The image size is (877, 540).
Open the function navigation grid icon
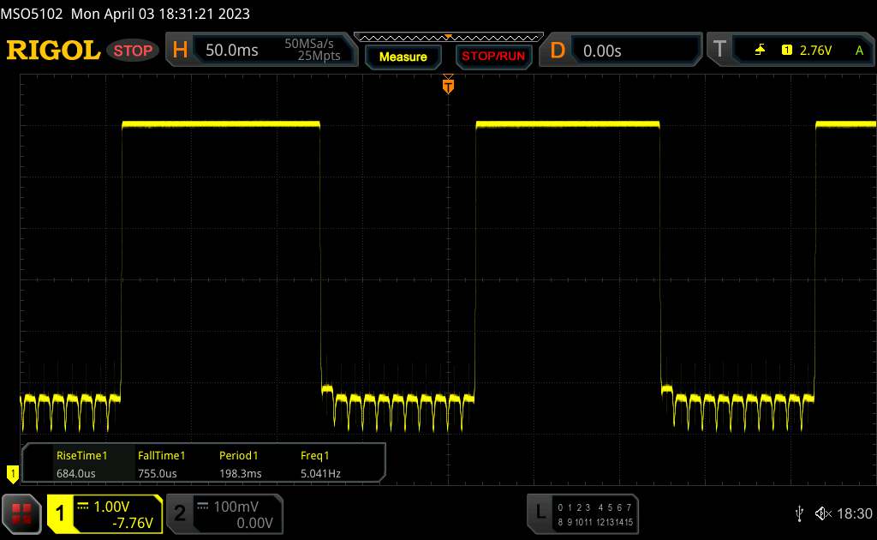[21, 513]
